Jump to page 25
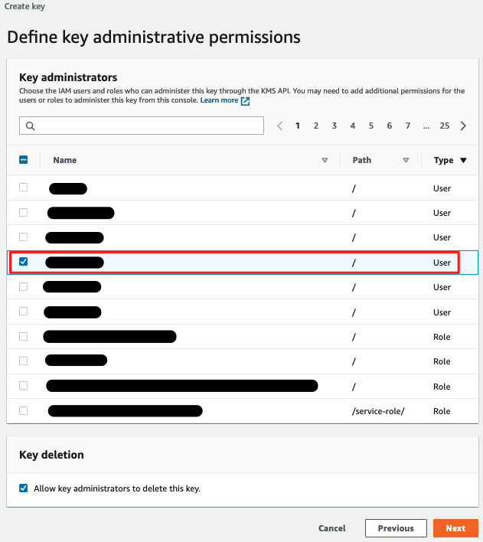 click(444, 126)
